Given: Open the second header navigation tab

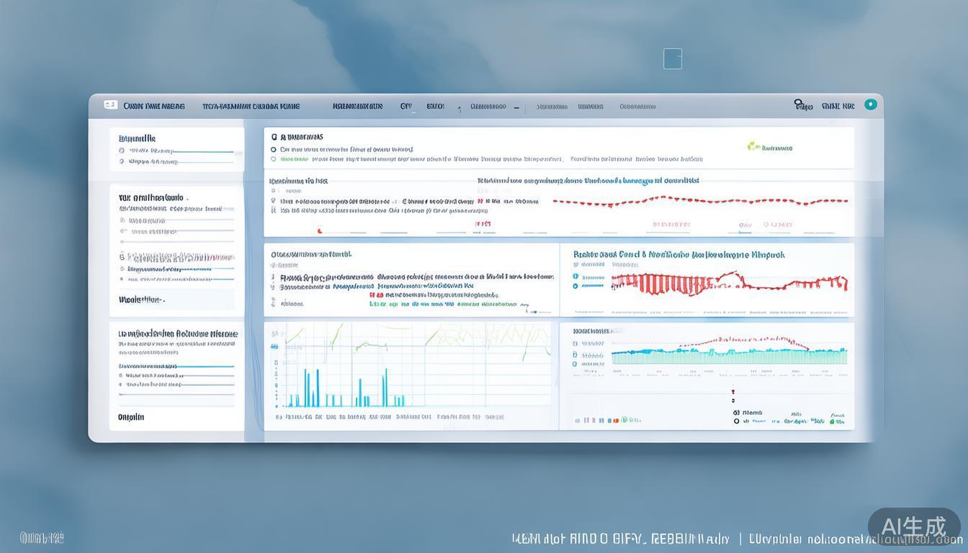Looking at the screenshot, I should [x=251, y=106].
